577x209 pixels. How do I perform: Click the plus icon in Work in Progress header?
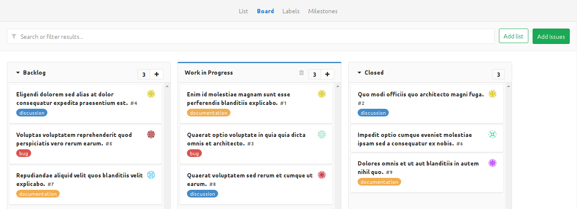327,75
